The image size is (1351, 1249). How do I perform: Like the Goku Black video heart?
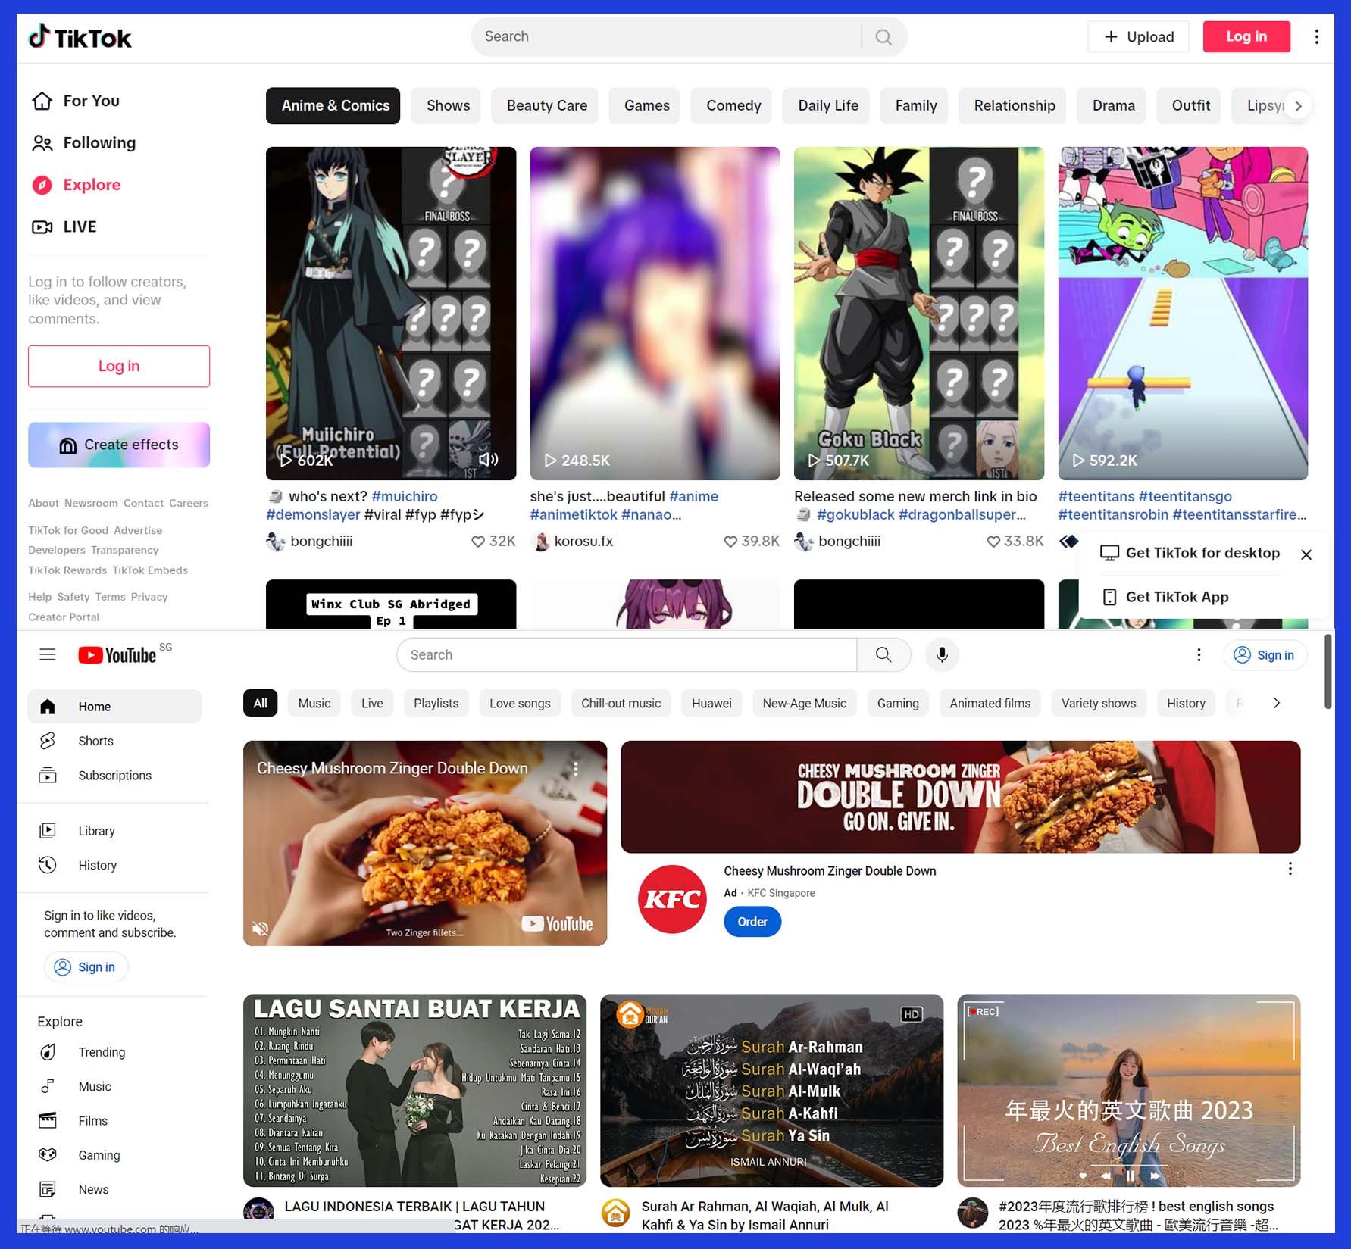(993, 542)
